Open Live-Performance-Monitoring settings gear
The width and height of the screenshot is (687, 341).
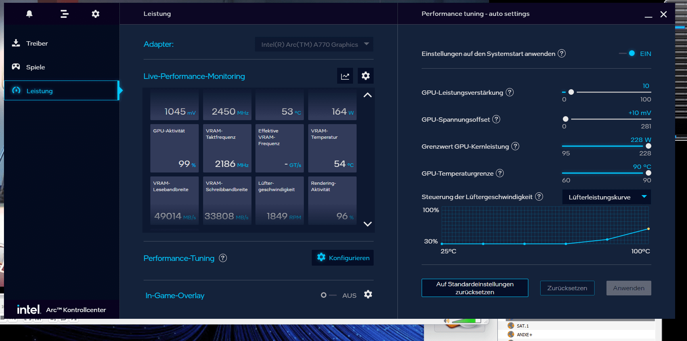(366, 76)
